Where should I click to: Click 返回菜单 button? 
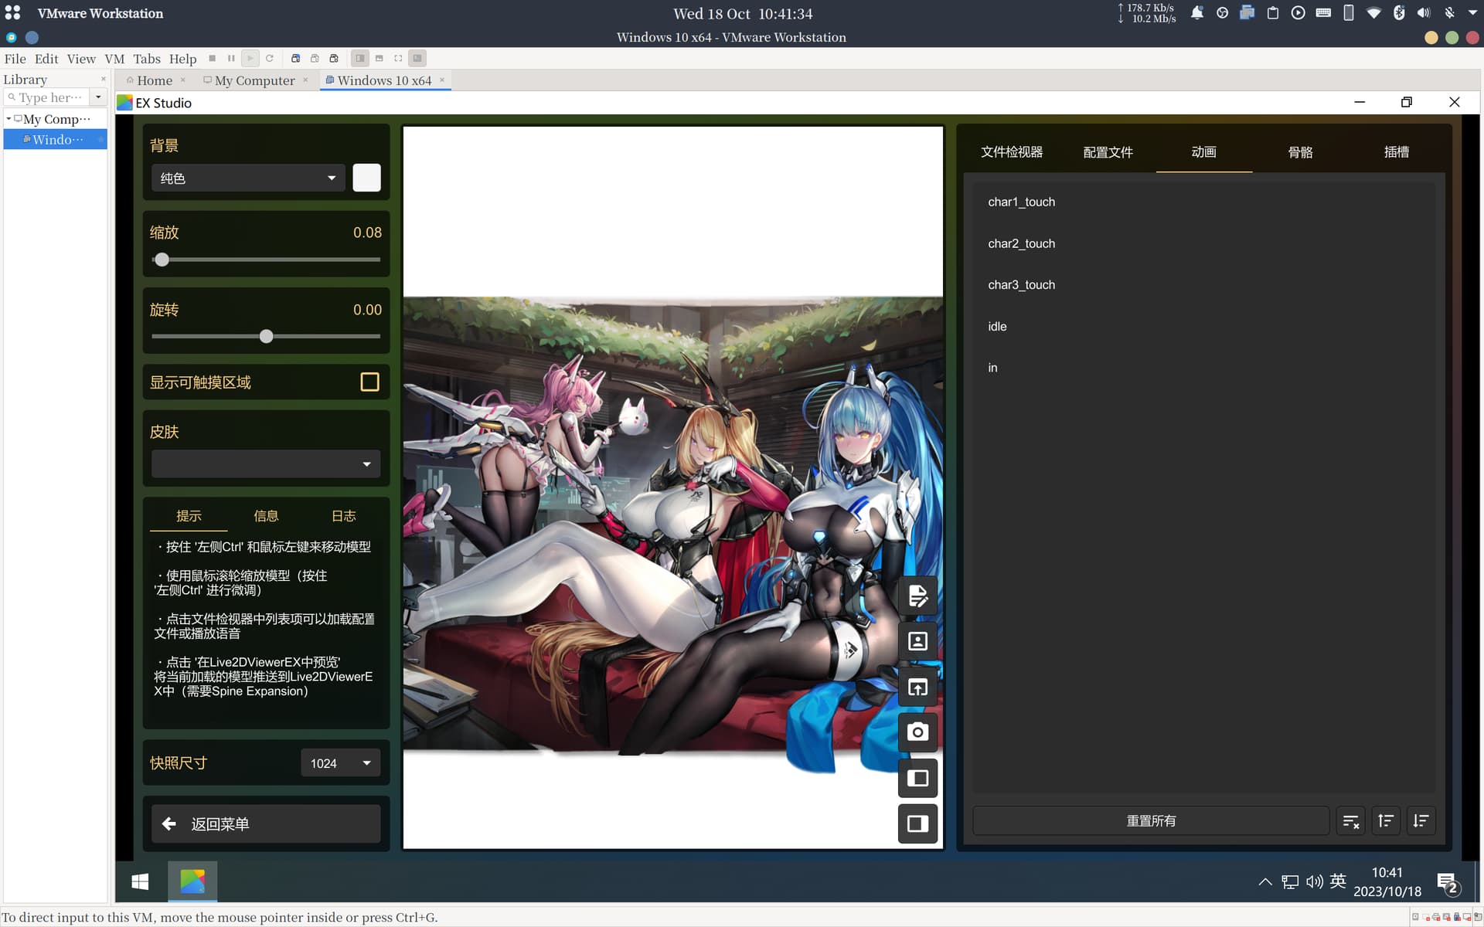point(266,824)
